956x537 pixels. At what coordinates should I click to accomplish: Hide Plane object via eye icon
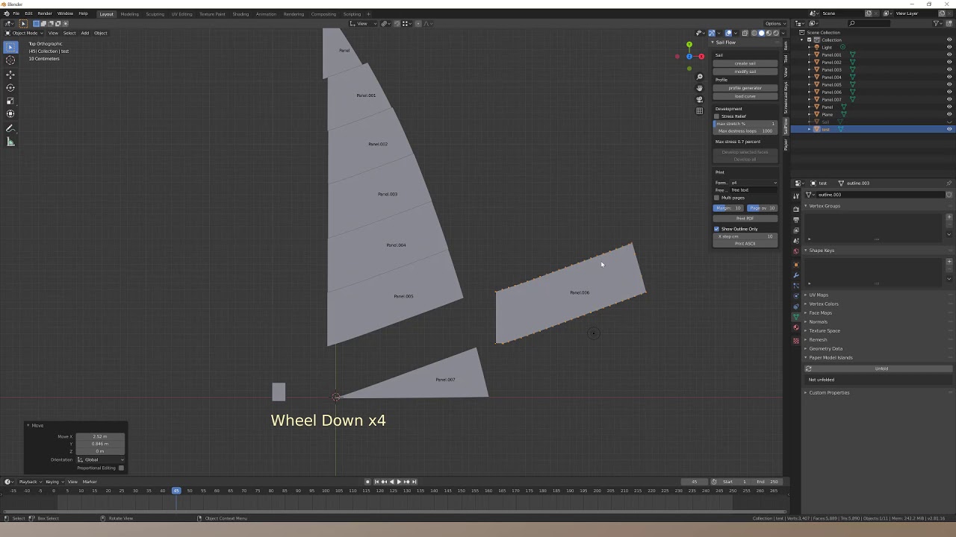pyautogui.click(x=949, y=114)
